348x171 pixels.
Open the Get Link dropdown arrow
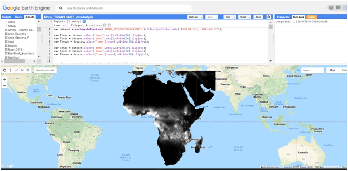click(201, 17)
